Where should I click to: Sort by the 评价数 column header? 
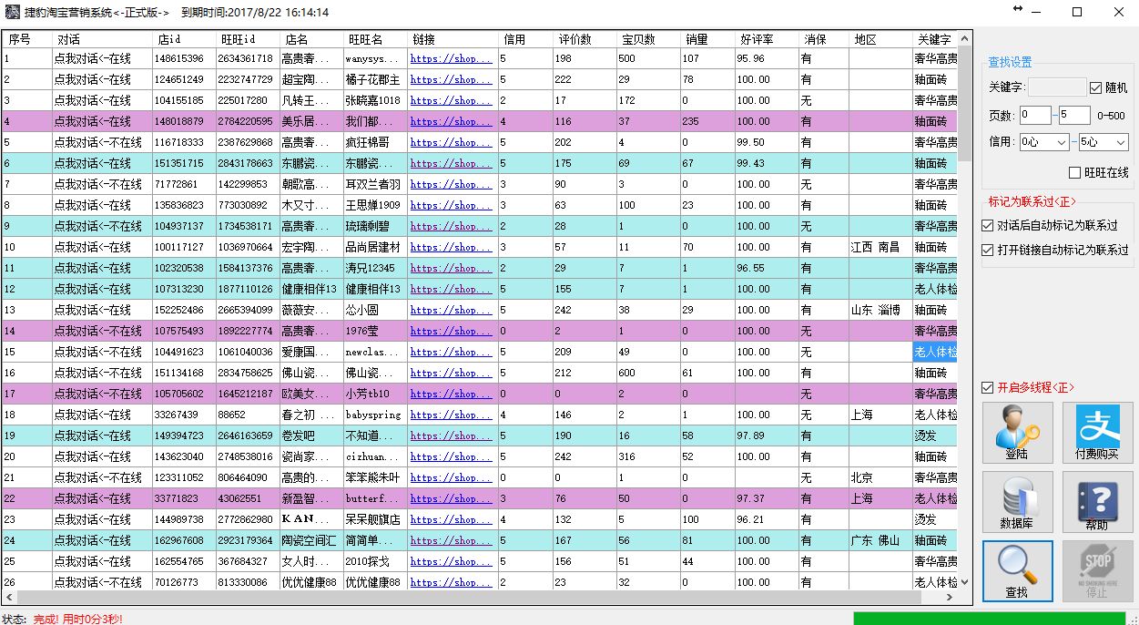(x=585, y=39)
